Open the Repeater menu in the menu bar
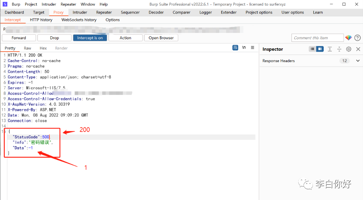 [x=68, y=4]
